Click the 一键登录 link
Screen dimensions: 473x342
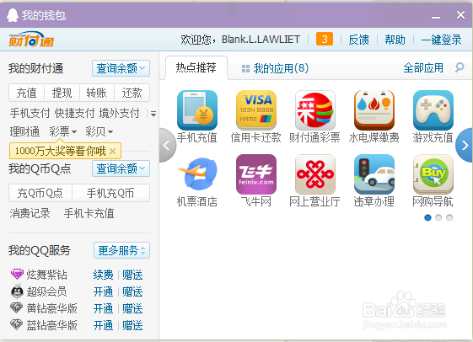click(x=441, y=40)
